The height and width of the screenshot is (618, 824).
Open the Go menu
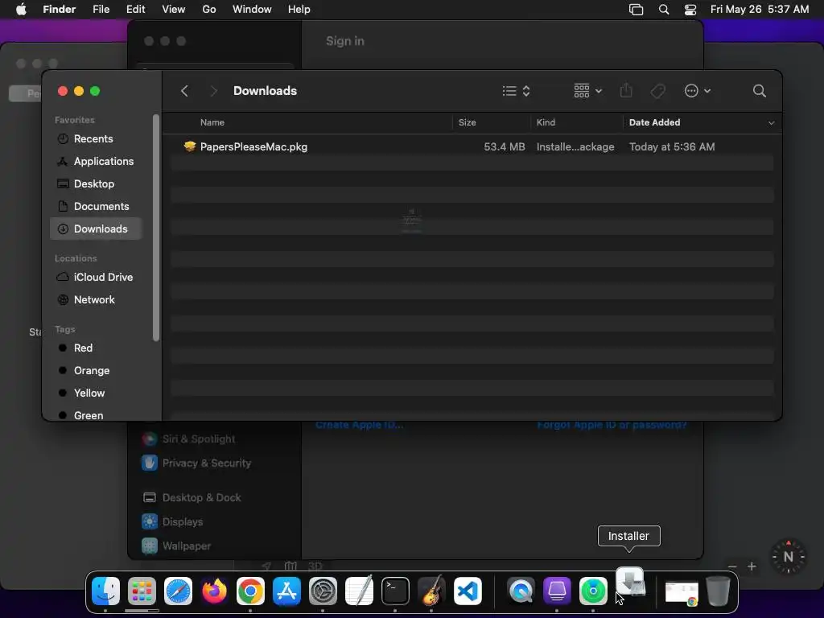[x=209, y=10]
